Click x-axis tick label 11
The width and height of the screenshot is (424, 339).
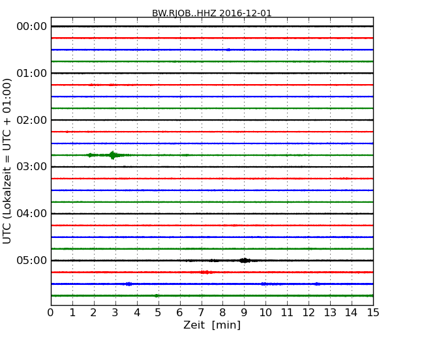[x=287, y=312]
